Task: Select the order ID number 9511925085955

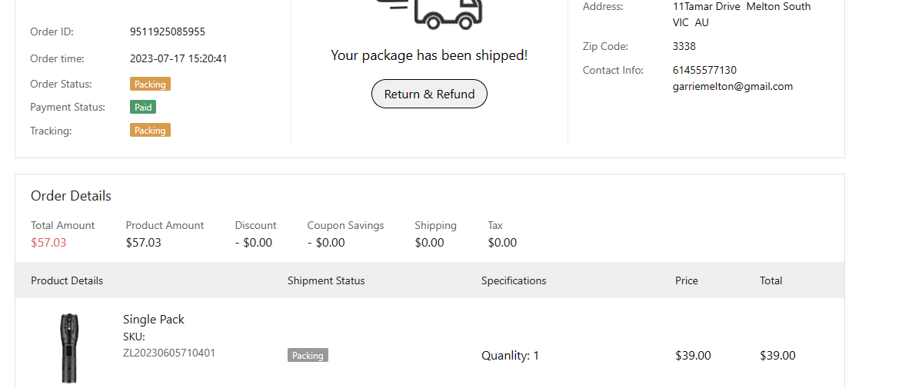Action: point(168,32)
